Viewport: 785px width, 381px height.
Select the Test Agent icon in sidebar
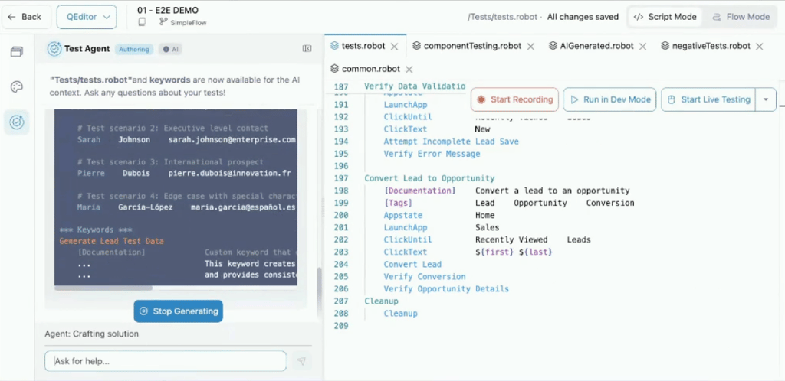[x=17, y=122]
